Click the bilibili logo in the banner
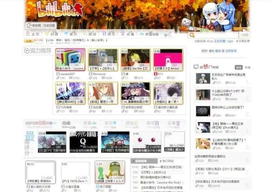 [60, 10]
